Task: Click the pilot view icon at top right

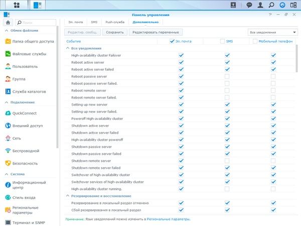Action: pyautogui.click(x=293, y=5)
